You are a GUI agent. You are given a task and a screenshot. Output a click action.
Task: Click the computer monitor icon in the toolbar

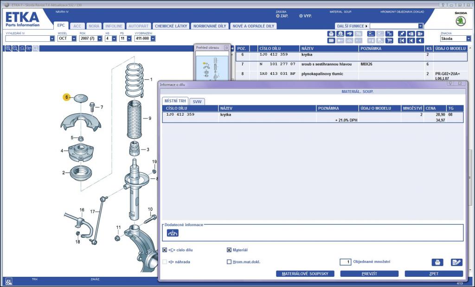pyautogui.click(x=371, y=34)
